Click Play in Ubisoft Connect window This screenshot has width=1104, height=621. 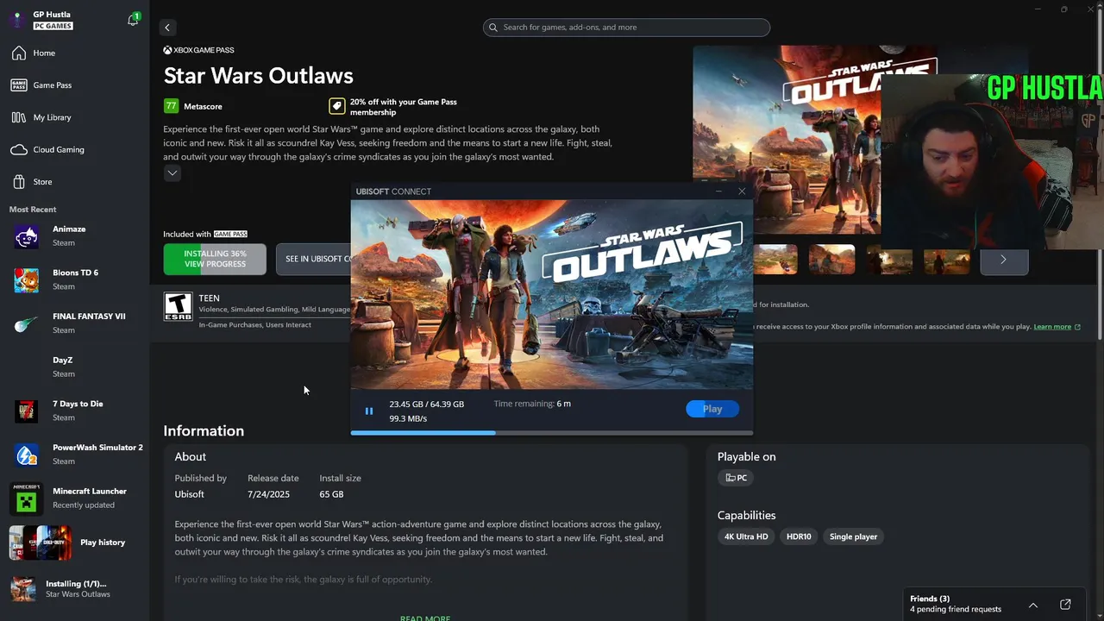click(x=712, y=409)
